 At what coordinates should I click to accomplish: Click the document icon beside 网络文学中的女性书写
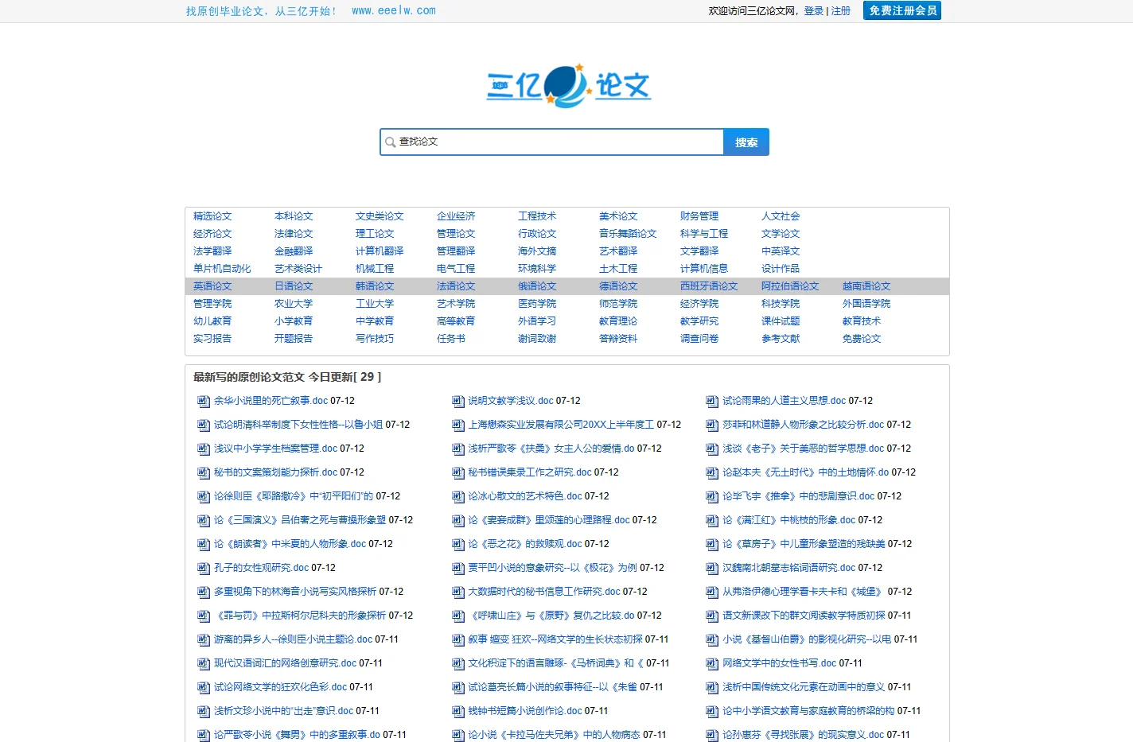712,664
